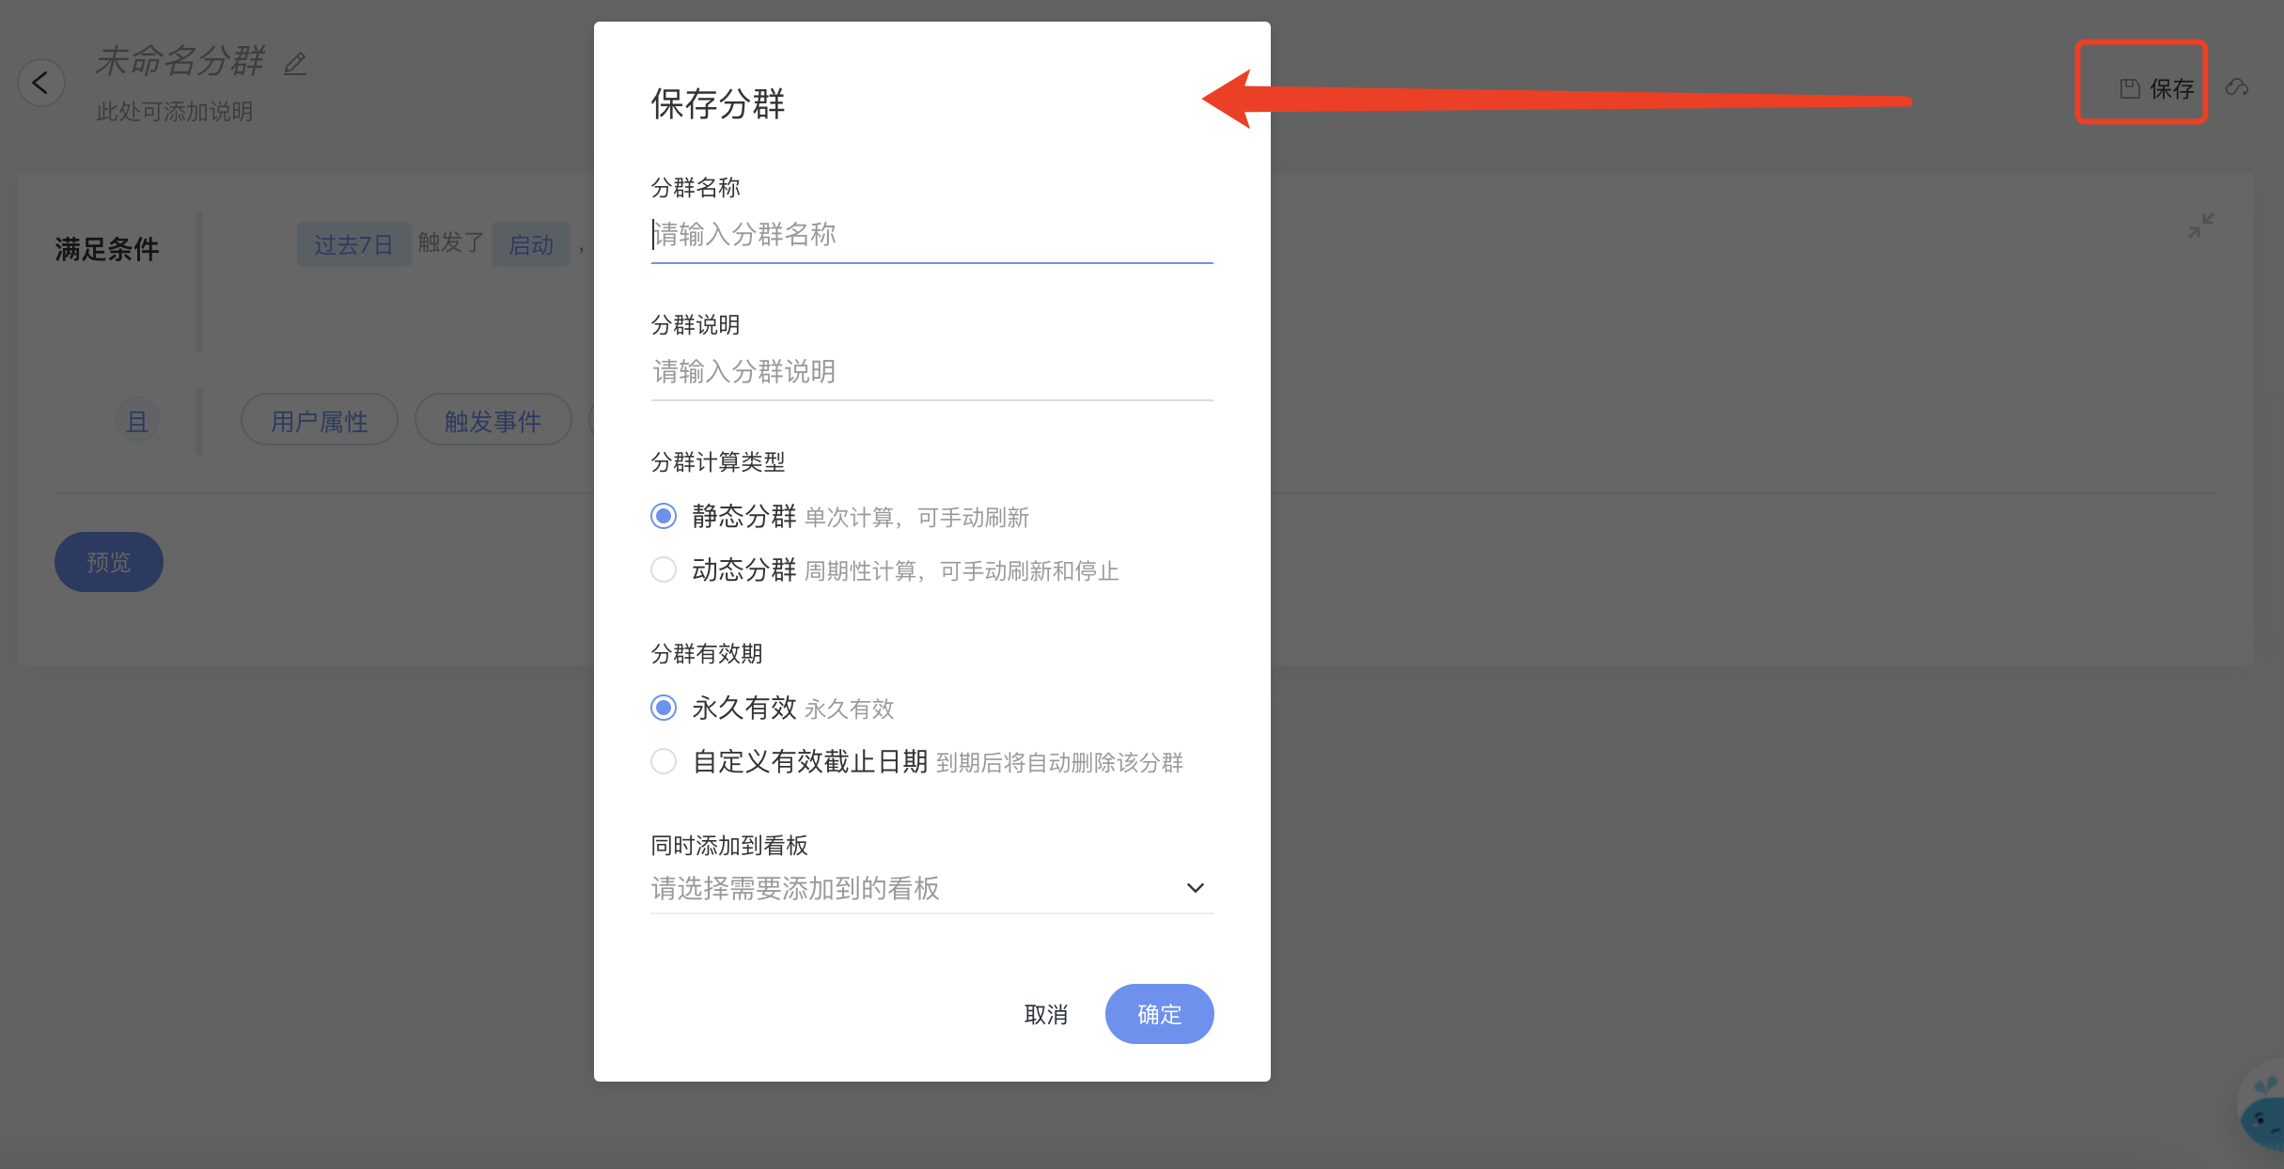Open the 启动 event selector
Image resolution: width=2284 pixels, height=1169 pixels.
[531, 244]
